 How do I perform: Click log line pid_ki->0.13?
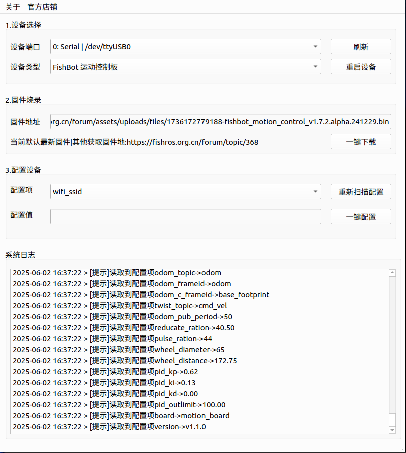point(104,383)
